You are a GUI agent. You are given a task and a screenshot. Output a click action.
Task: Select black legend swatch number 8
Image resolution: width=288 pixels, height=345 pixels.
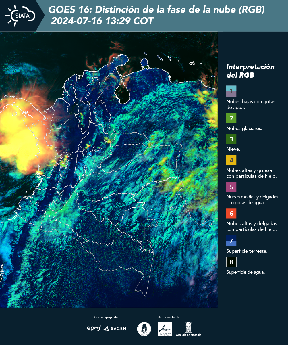[x=231, y=262]
